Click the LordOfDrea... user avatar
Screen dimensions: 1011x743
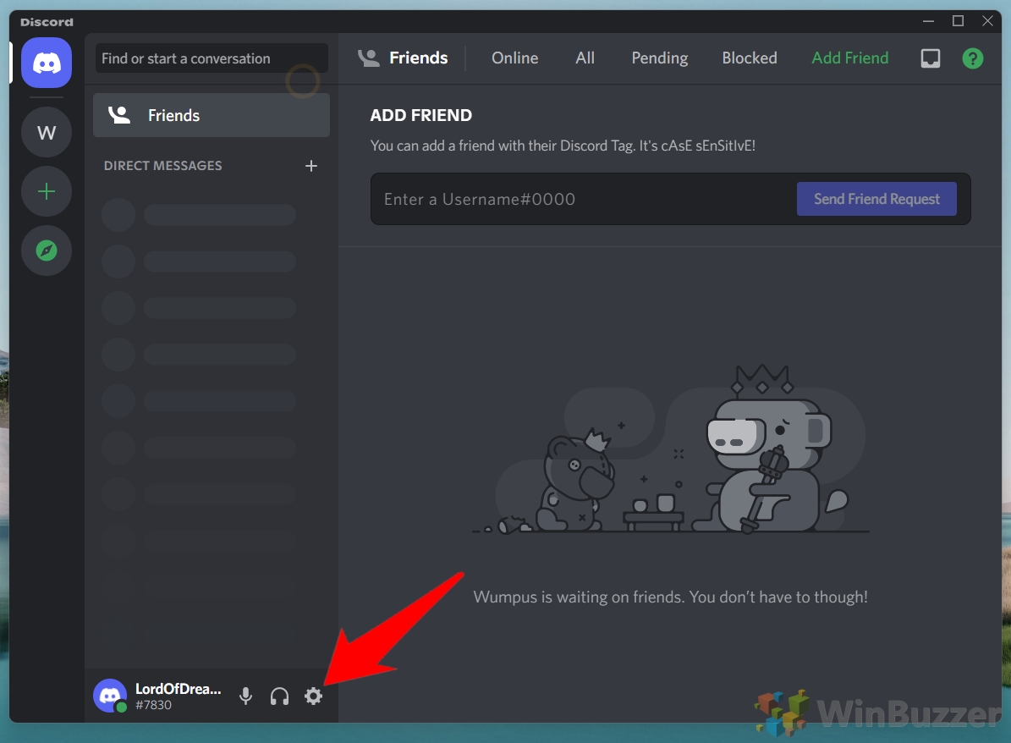110,696
